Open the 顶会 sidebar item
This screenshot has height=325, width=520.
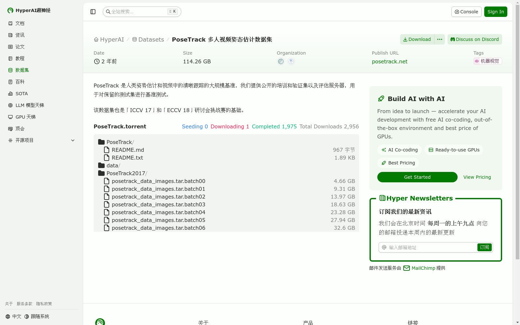[42, 129]
